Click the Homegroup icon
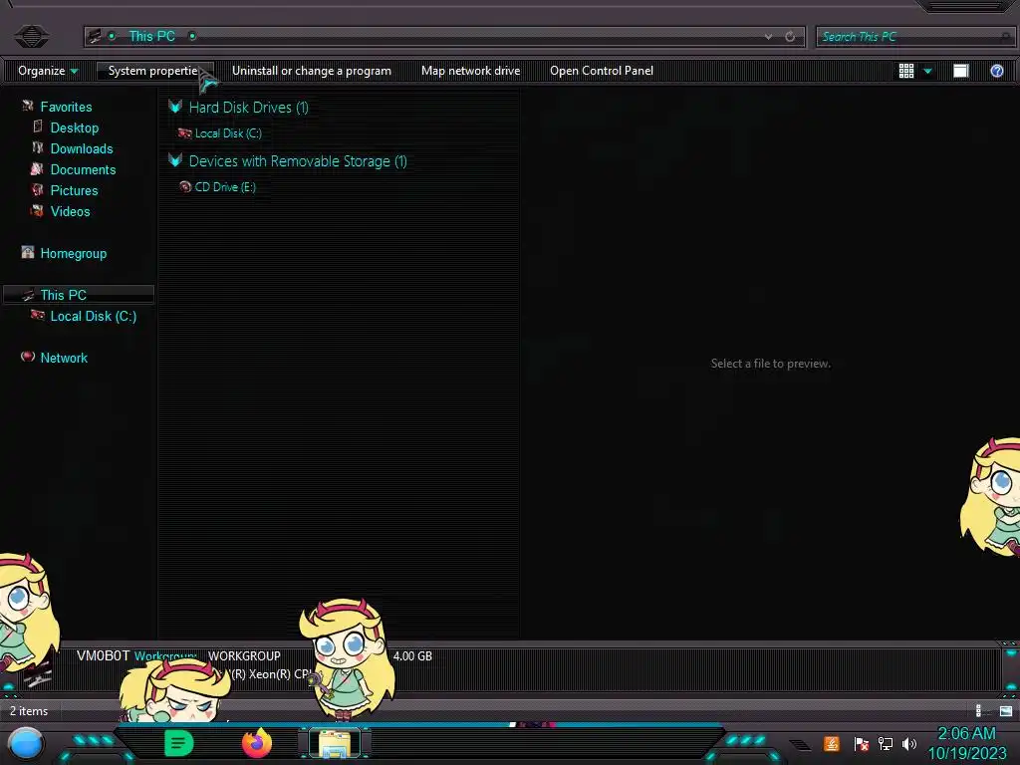This screenshot has height=765, width=1020. point(27,252)
